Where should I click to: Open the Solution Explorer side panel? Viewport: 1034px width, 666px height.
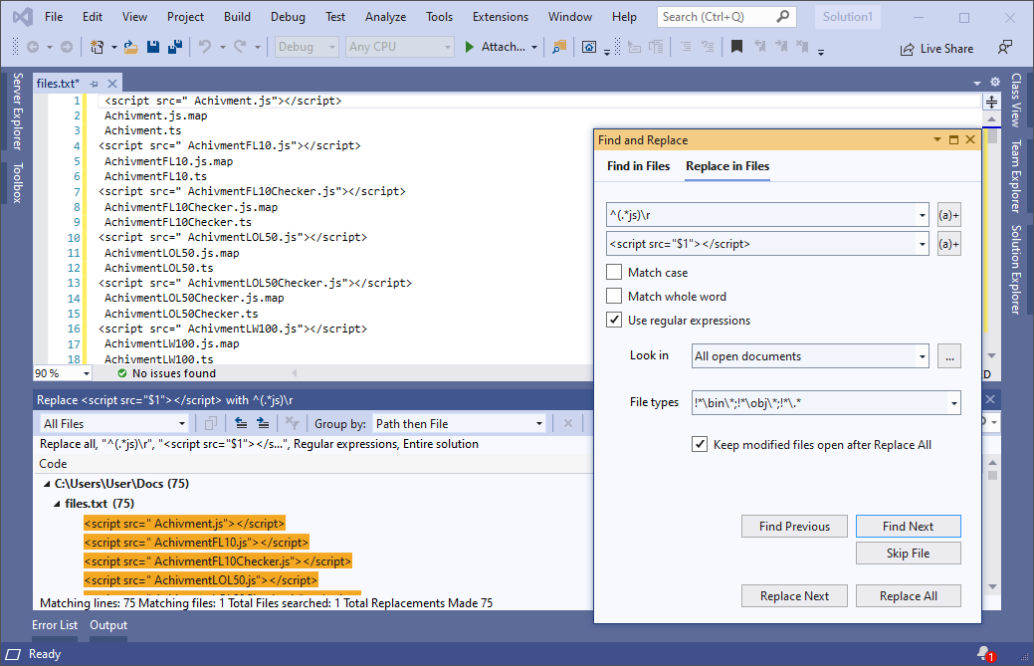click(x=1015, y=270)
